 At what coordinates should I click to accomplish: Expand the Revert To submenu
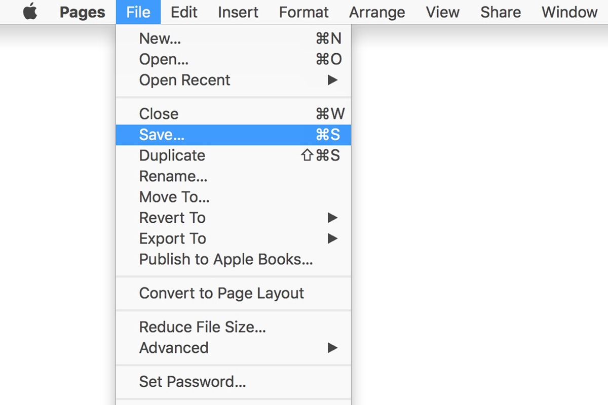click(234, 218)
